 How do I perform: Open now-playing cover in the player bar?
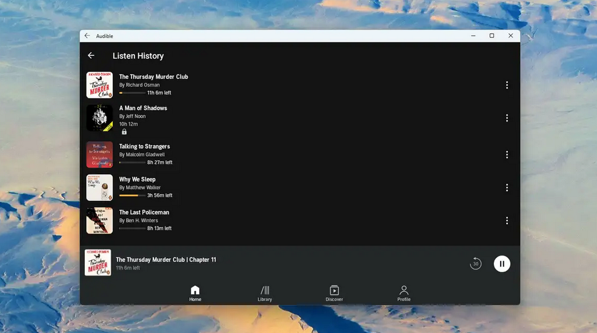coord(98,263)
